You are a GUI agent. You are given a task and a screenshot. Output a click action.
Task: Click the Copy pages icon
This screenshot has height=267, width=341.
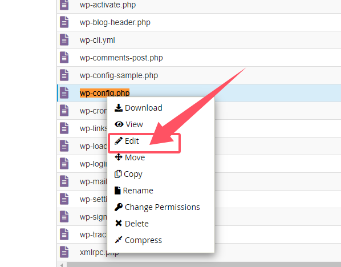coord(118,174)
